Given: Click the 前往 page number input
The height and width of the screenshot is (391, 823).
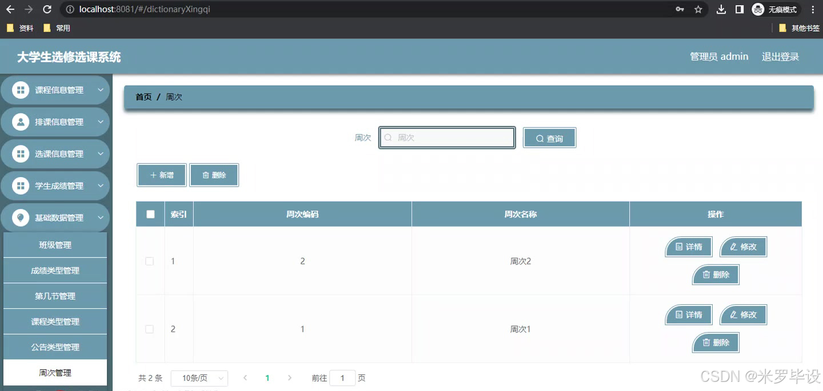Looking at the screenshot, I should pyautogui.click(x=342, y=378).
